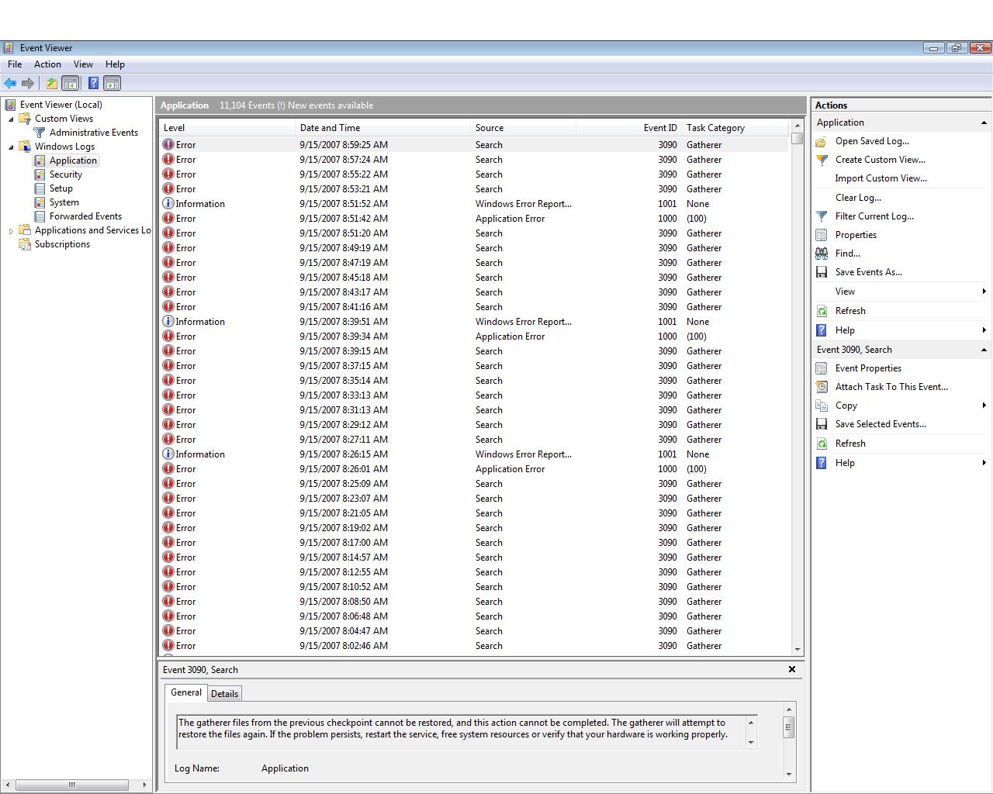The image size is (993, 794).
Task: Click the Refresh icon in Actions pane
Action: coord(822,310)
